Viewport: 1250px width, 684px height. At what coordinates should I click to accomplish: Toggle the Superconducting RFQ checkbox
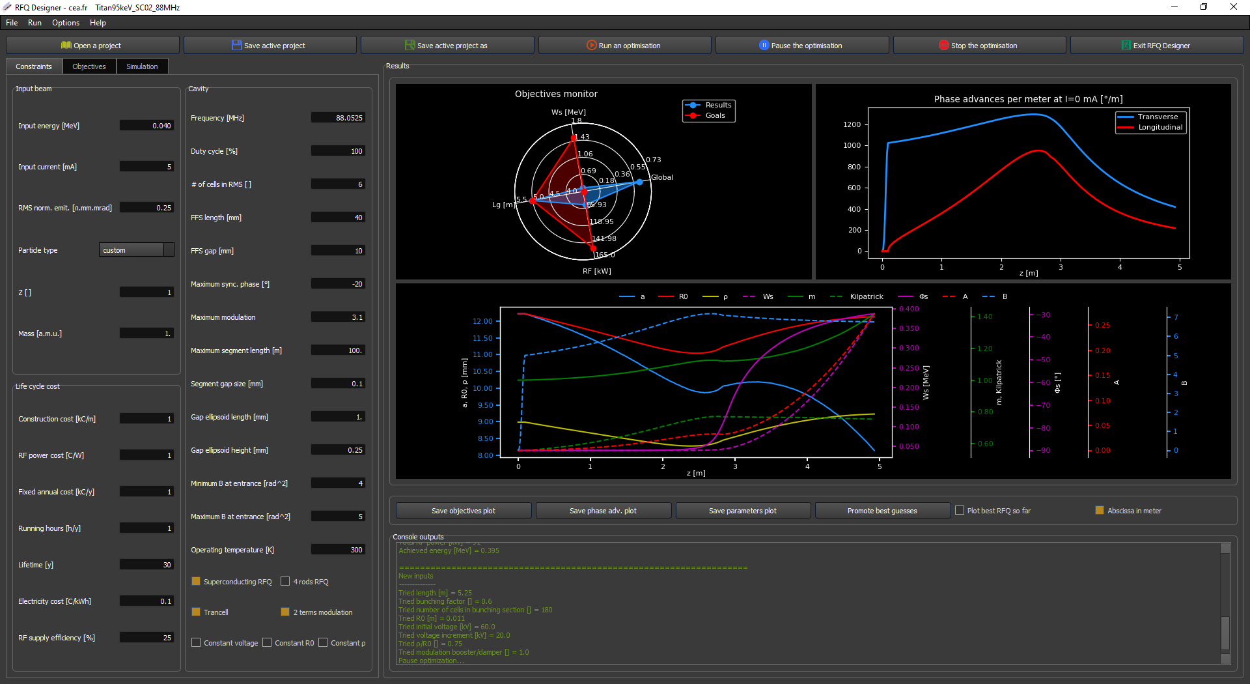click(x=196, y=582)
